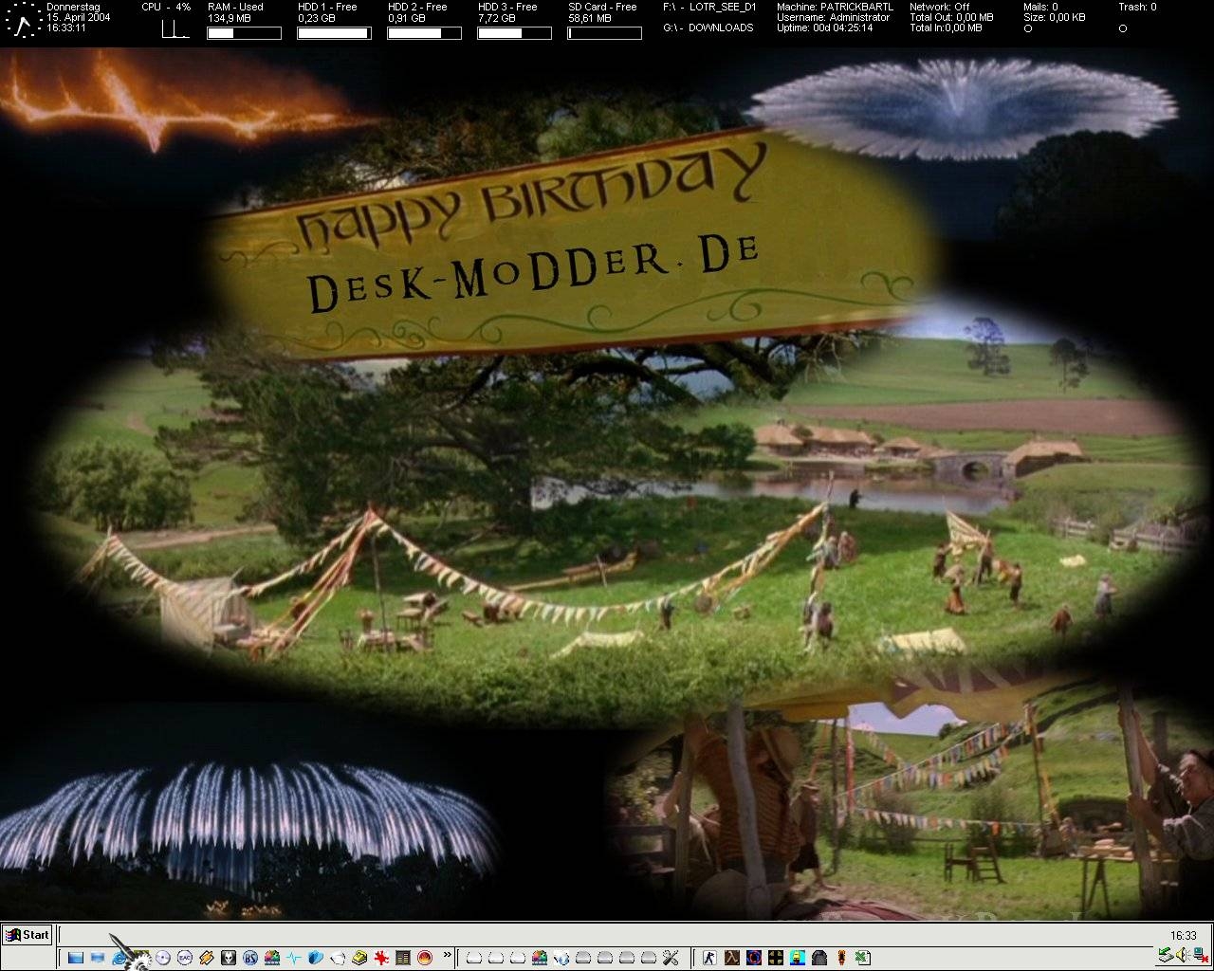Launch Half-Life lambda icon
Screen dimensions: 1214x971
pos(731,958)
